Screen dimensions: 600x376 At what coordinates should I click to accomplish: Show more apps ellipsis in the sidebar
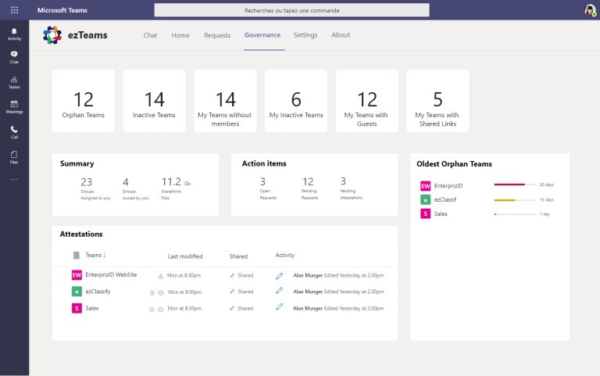tap(14, 179)
